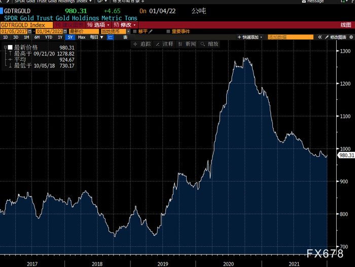Click the 95 建议图表 suggested charts button
355x267 pixels.
(x=69, y=25)
